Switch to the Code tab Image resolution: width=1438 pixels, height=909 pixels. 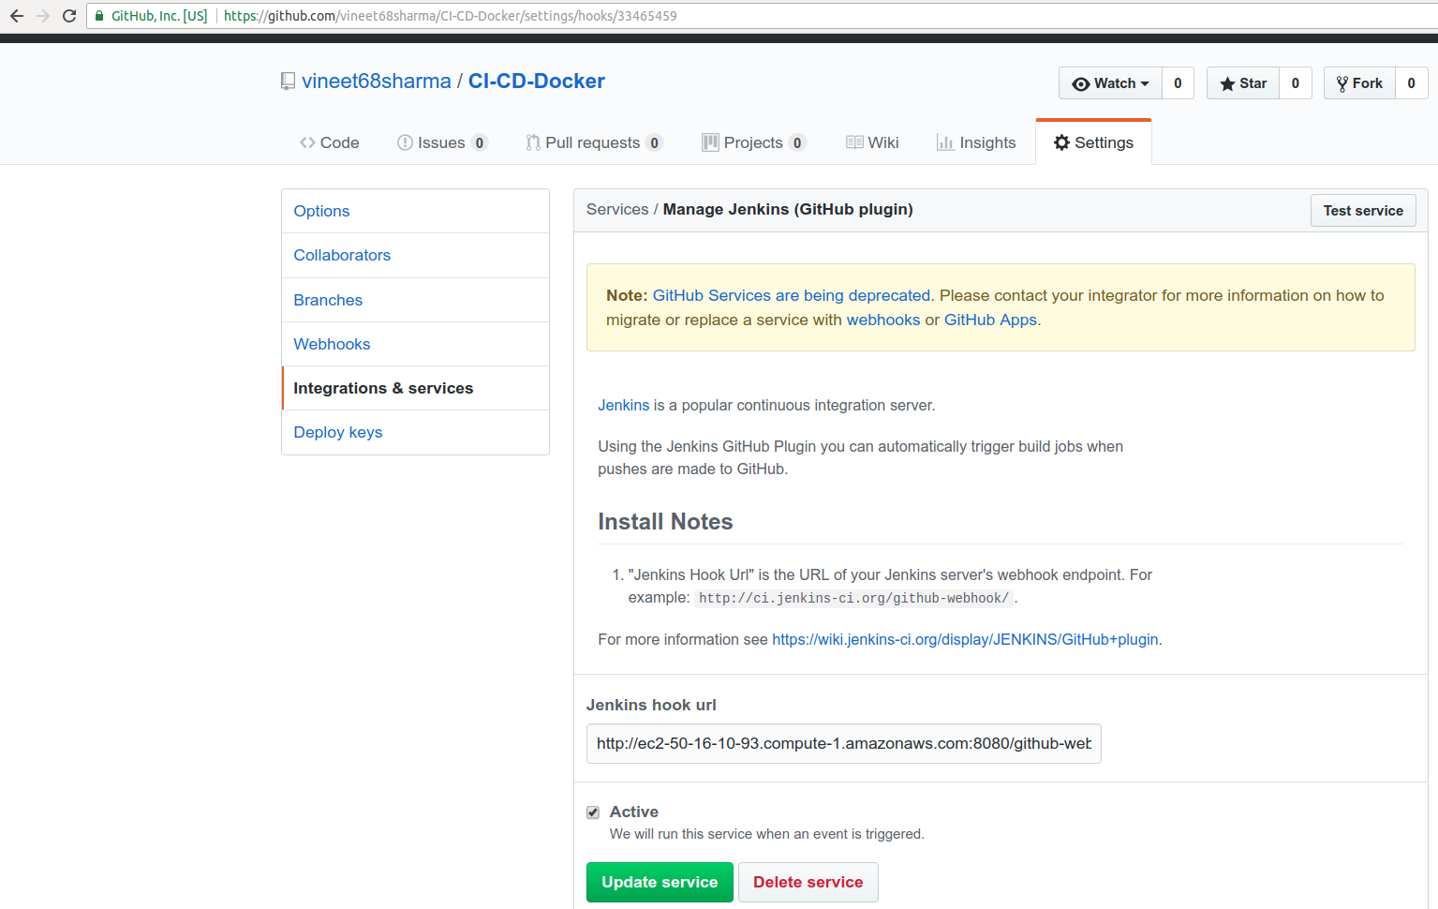point(330,142)
